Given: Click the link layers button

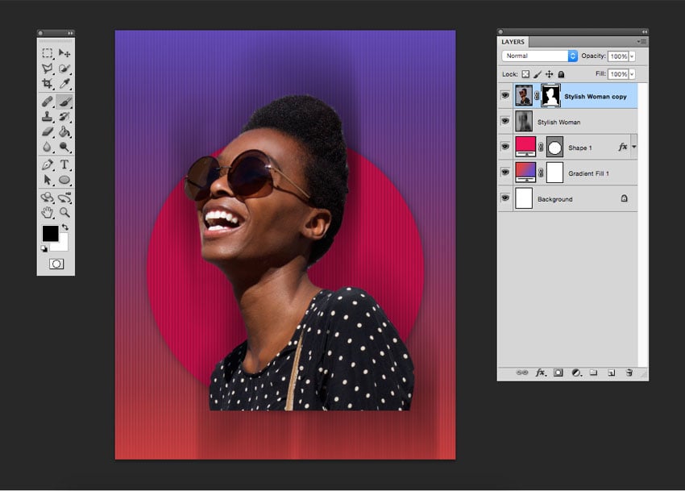Looking at the screenshot, I should (x=521, y=372).
